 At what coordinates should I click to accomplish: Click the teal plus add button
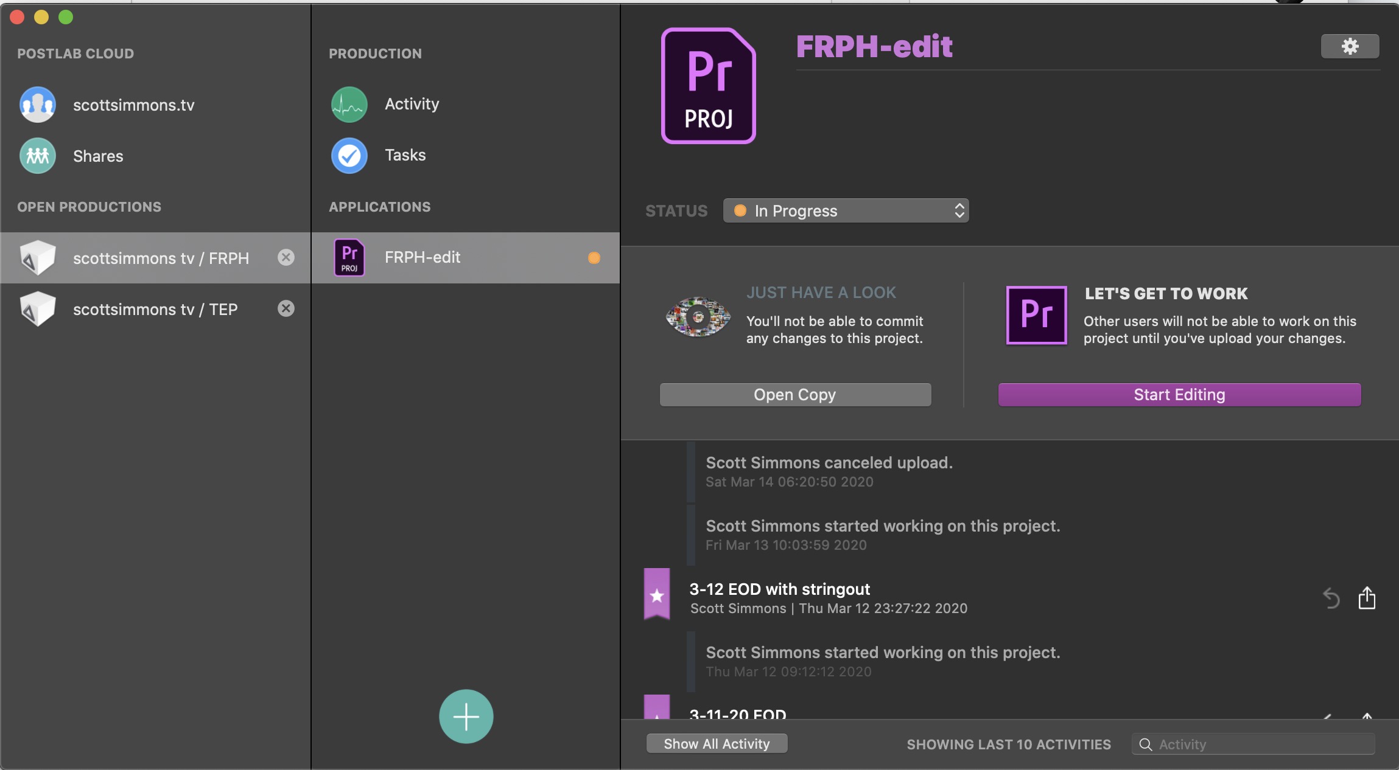(x=466, y=716)
